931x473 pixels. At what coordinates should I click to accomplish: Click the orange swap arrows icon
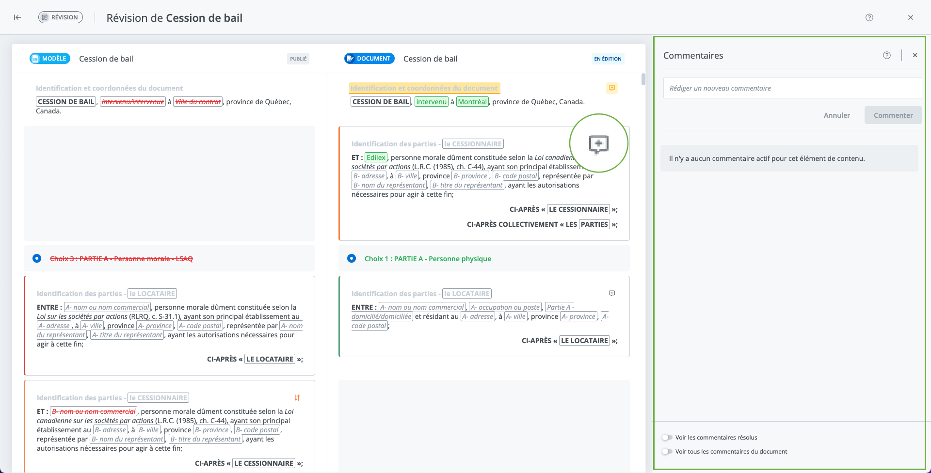[x=297, y=398]
